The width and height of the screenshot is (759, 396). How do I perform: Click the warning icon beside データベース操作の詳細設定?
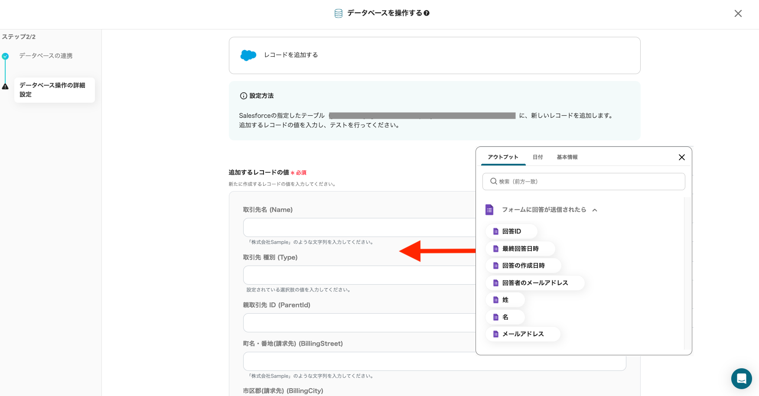tap(5, 86)
